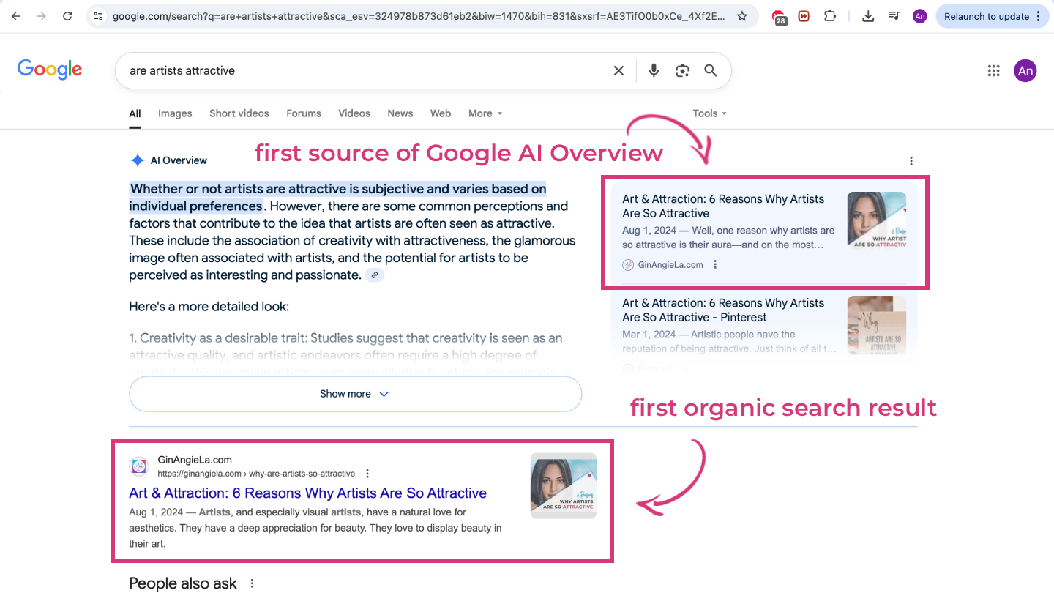Switch to the News tab
Viewport: 1054px width, 593px height.
[400, 113]
